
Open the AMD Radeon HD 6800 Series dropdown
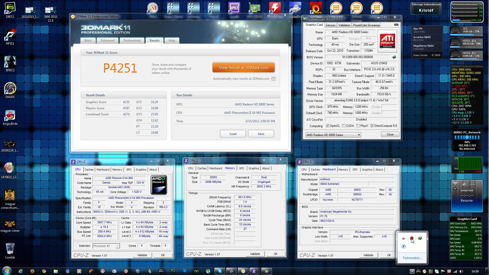pos(333,135)
